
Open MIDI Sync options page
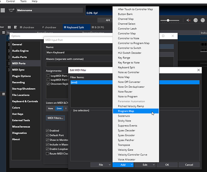[26, 70]
